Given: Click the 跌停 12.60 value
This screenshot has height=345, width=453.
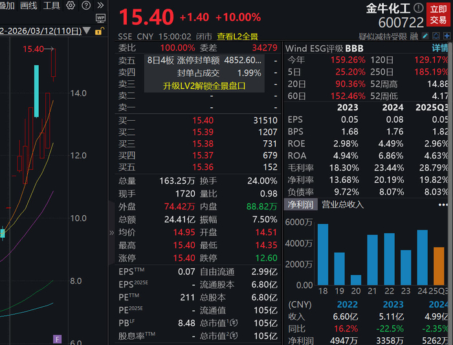Looking at the screenshot, I should tap(267, 258).
